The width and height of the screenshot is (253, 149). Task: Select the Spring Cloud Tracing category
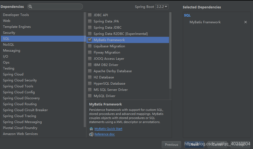[42, 116]
